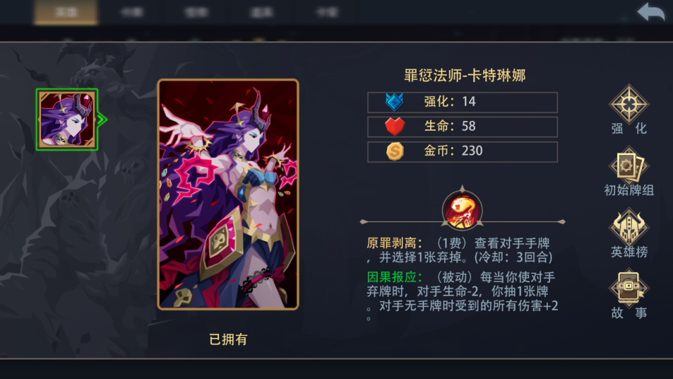Image resolution: width=673 pixels, height=379 pixels.
Task: Click the 金币: 230 stat row
Action: pyautogui.click(x=462, y=151)
